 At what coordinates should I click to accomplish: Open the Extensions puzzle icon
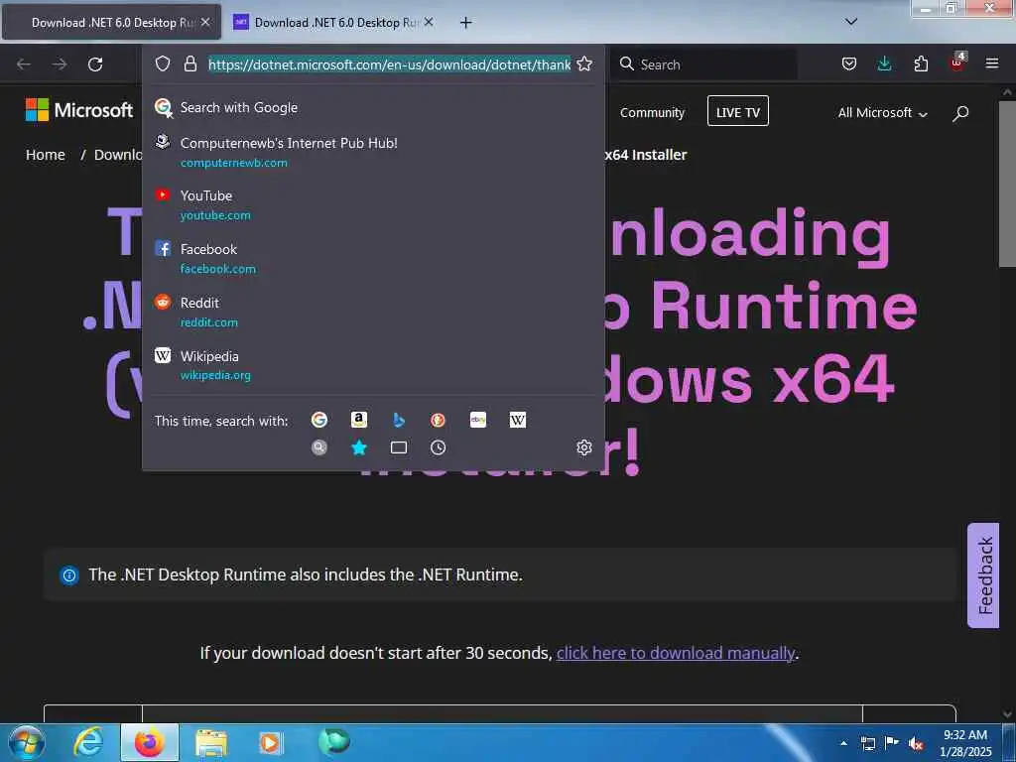click(921, 63)
